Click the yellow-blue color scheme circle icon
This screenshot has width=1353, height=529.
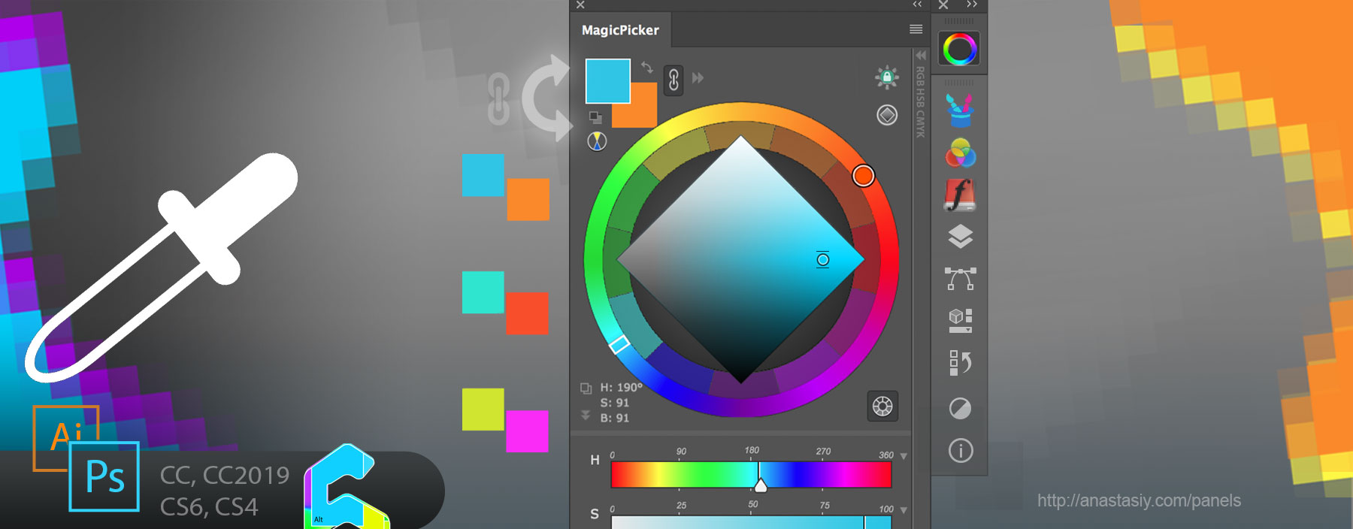[597, 141]
